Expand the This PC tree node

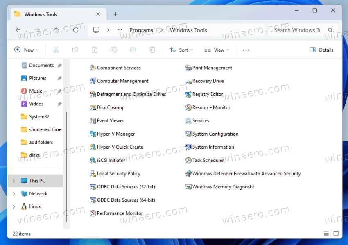click(14, 181)
